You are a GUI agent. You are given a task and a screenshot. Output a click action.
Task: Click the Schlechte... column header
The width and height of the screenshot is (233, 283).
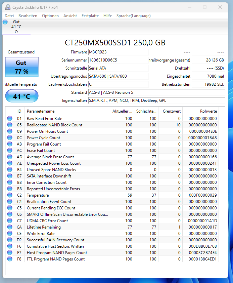pos(146,111)
